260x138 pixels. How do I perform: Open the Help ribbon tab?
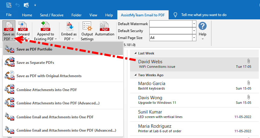click(109, 15)
